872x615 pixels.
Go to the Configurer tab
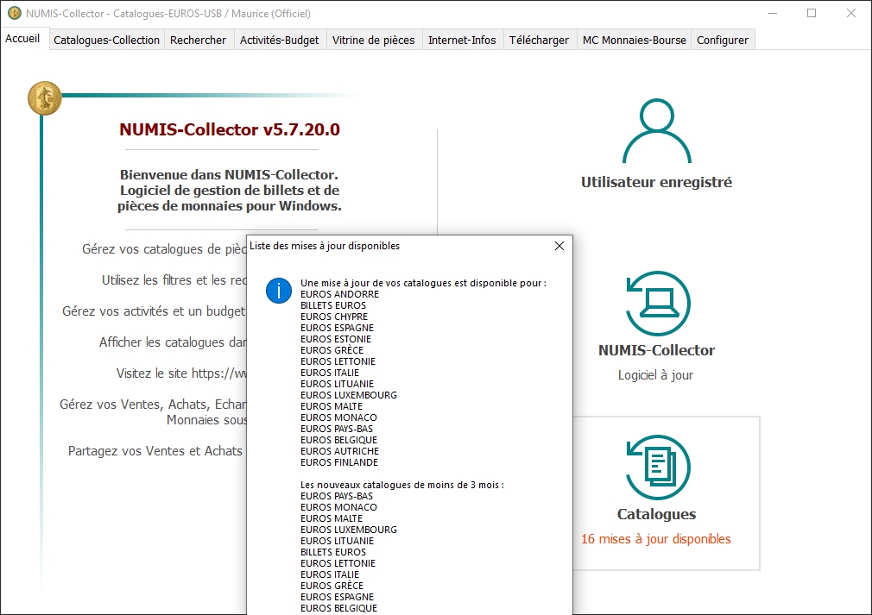(723, 40)
